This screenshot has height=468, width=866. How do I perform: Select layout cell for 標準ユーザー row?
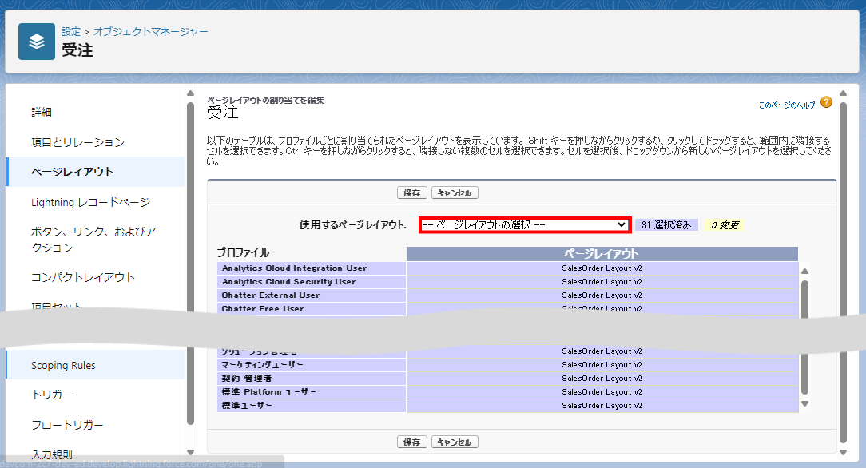pos(602,406)
